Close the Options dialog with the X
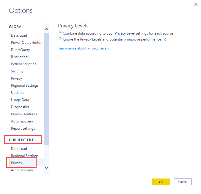 [196, 4]
